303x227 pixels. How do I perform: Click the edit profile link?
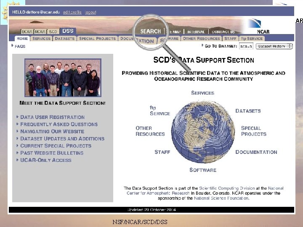tap(72, 12)
